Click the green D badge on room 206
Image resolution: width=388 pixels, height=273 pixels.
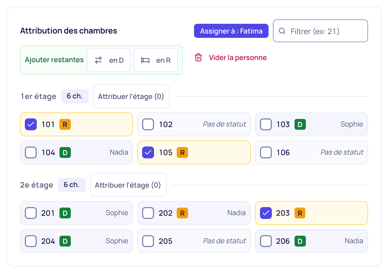pos(300,241)
